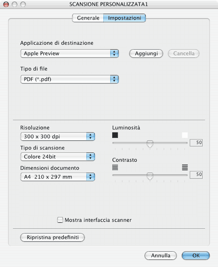Click the Contrasto value field showing 50
The height and width of the screenshot is (267, 218).
pyautogui.click(x=196, y=175)
